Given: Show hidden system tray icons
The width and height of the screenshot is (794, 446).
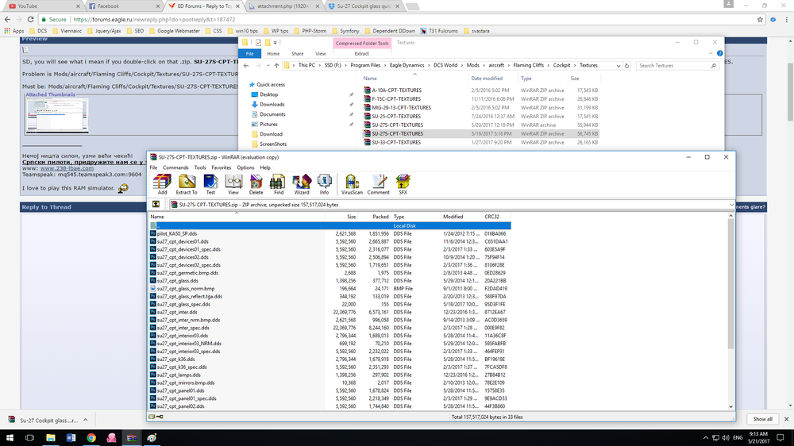Looking at the screenshot, I should click(x=706, y=438).
